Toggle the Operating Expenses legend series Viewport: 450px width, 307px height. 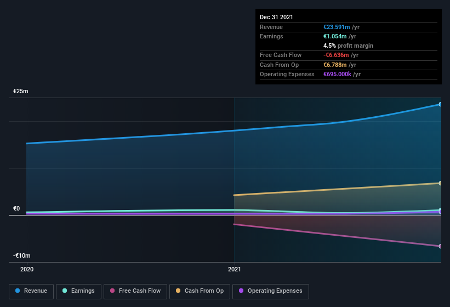270,291
